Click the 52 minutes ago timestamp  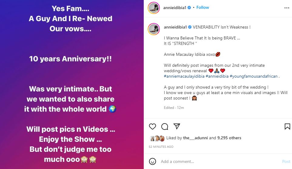tap(161, 147)
